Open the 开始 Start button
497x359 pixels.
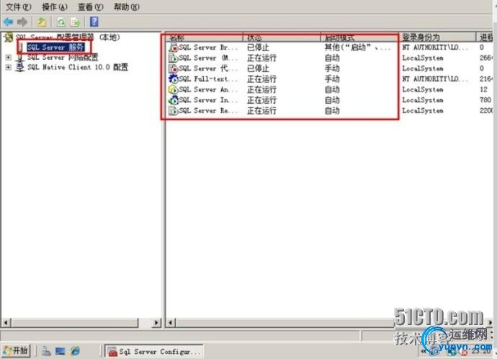click(16, 351)
